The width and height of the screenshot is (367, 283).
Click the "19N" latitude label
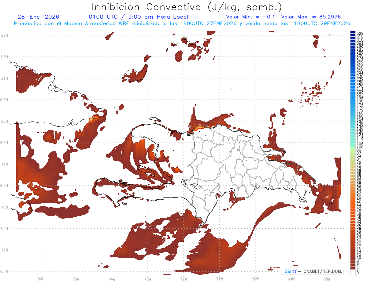tap(5, 164)
